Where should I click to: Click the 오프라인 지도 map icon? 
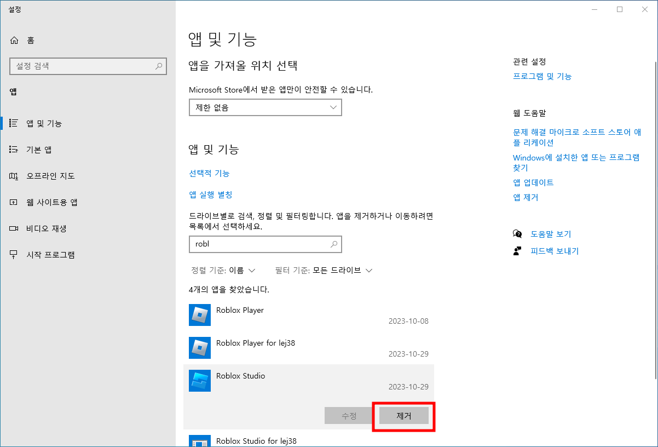point(14,176)
